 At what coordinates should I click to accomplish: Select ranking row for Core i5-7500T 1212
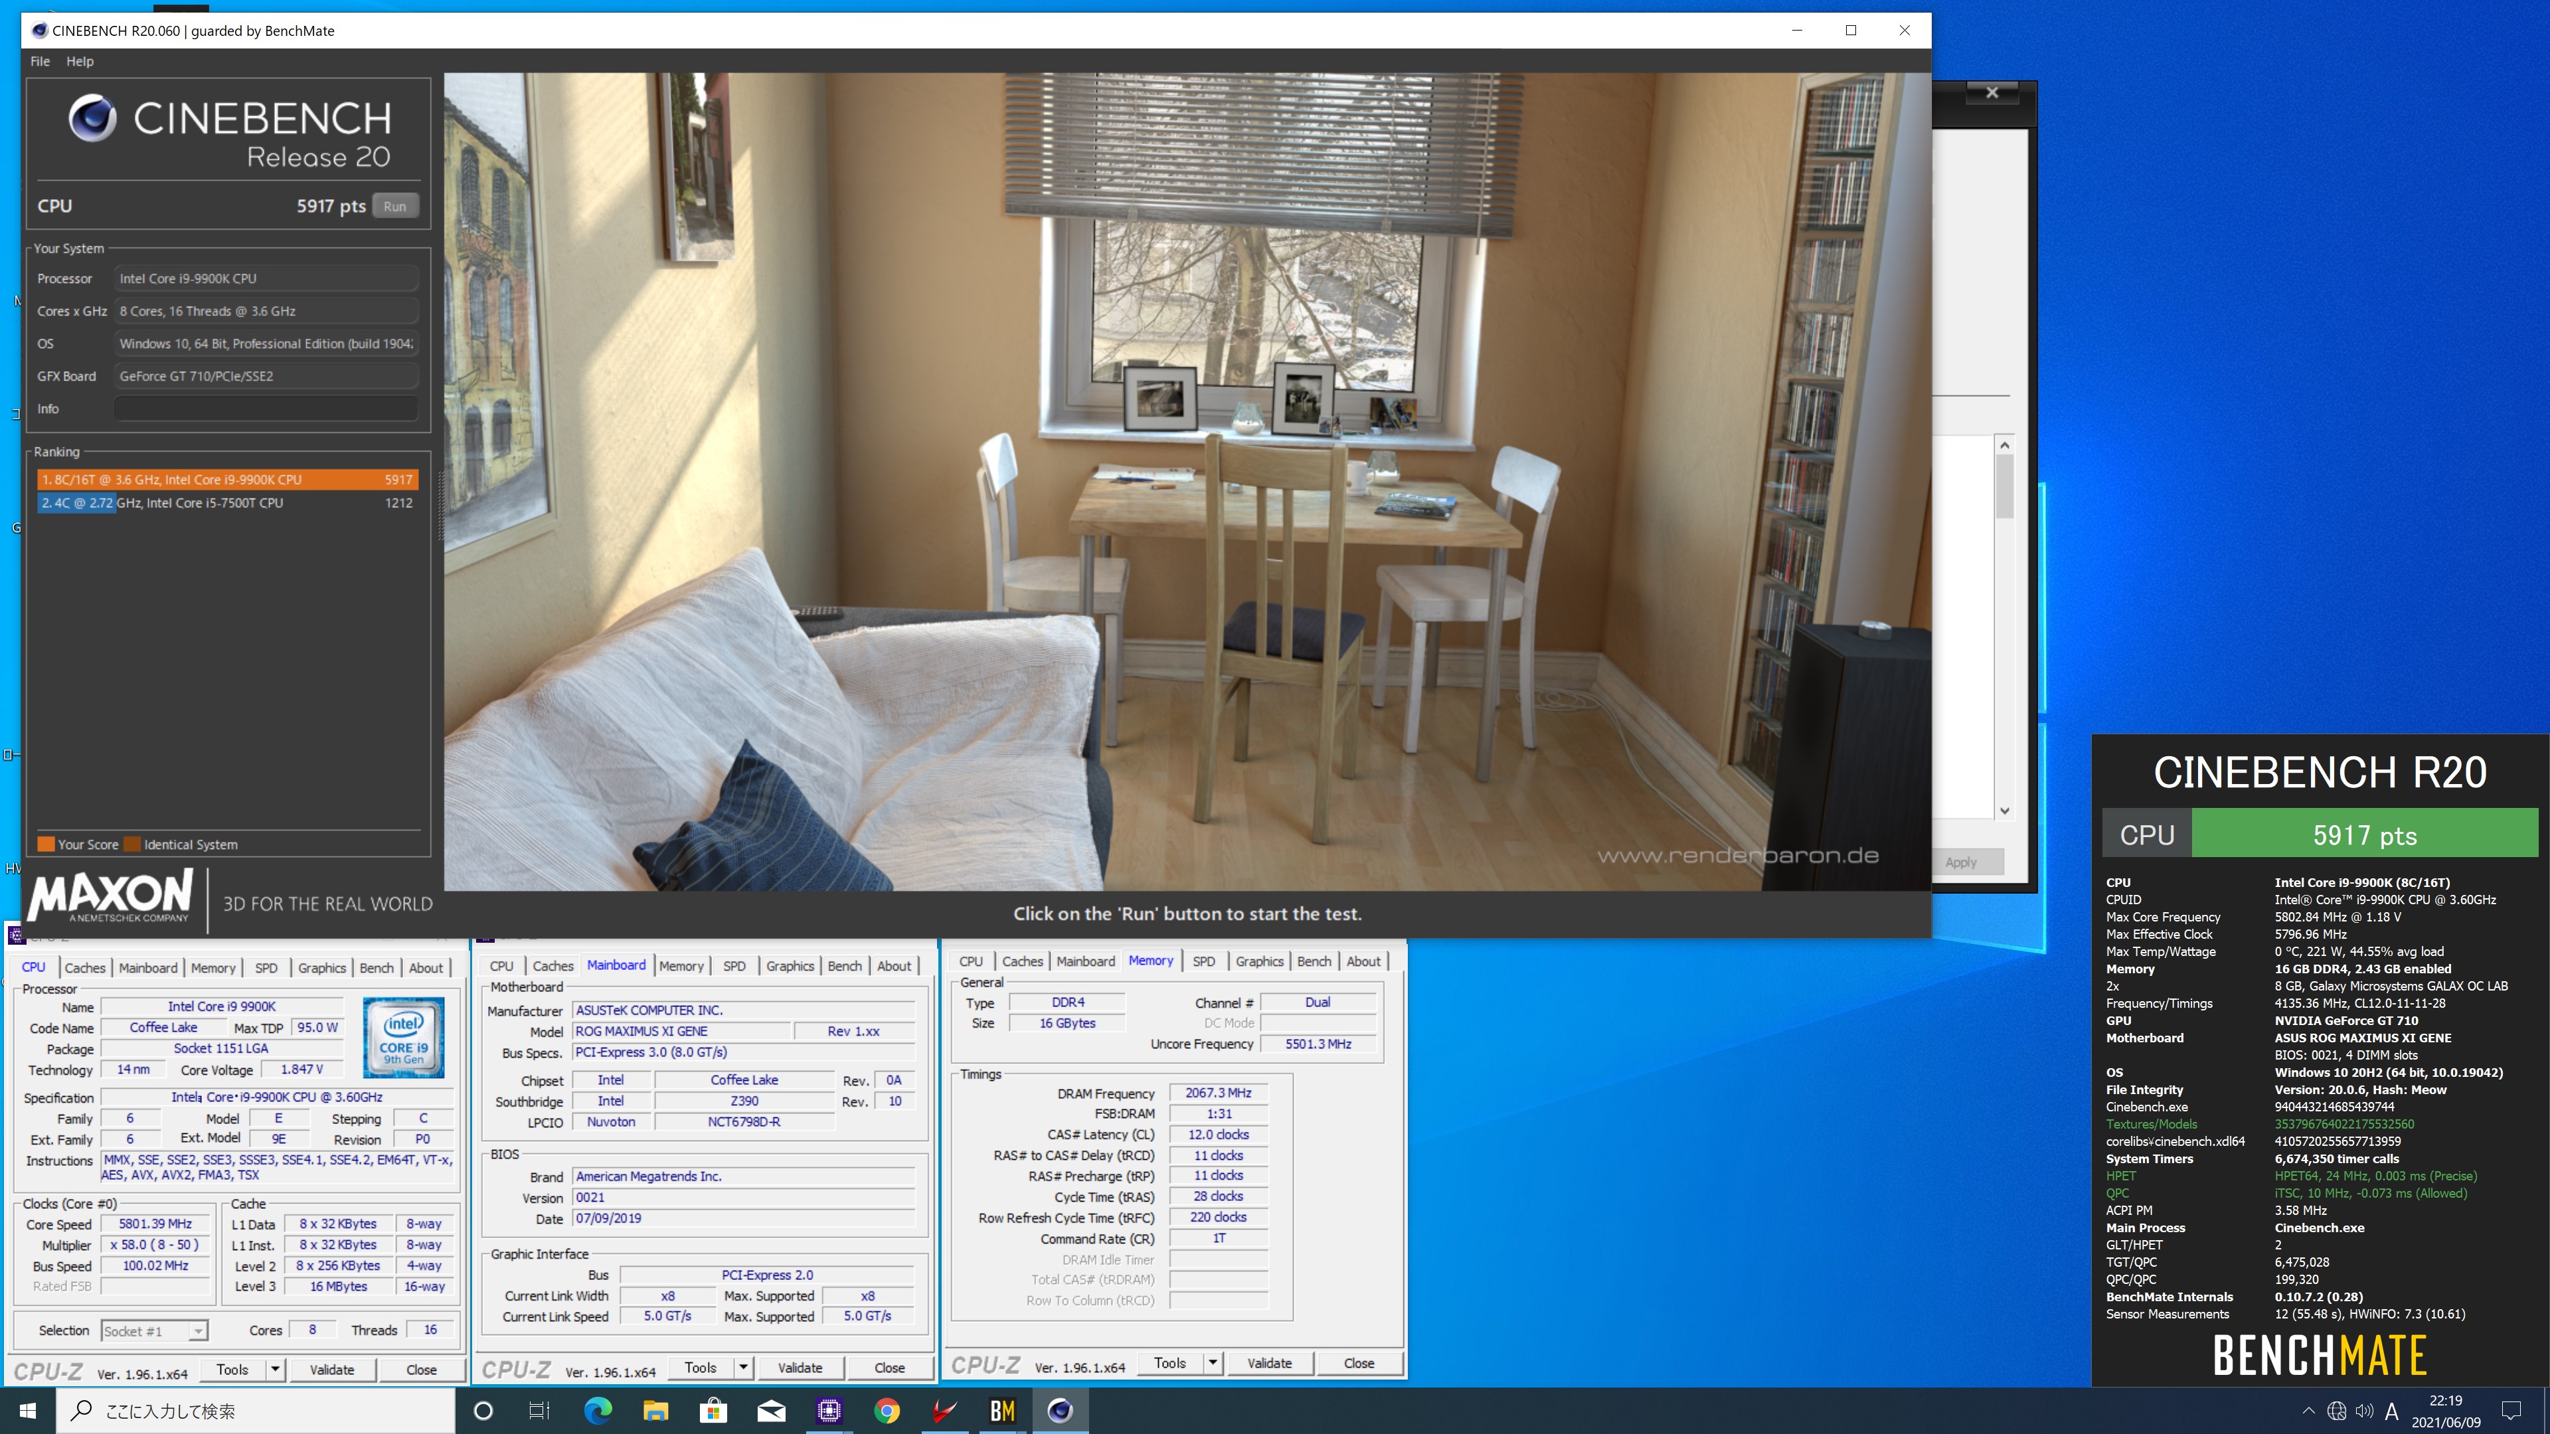[226, 503]
